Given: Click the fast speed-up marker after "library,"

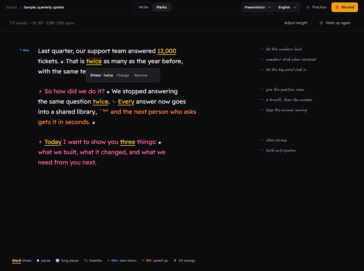Looking at the screenshot, I should (x=104, y=111).
